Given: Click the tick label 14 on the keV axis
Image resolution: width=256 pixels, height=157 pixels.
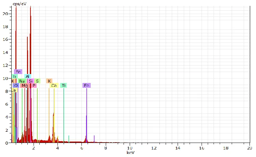Looking at the screenshot, I should pos(178,148).
